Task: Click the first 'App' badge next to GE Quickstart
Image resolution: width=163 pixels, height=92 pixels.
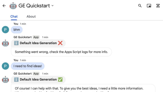Action: 36,37
